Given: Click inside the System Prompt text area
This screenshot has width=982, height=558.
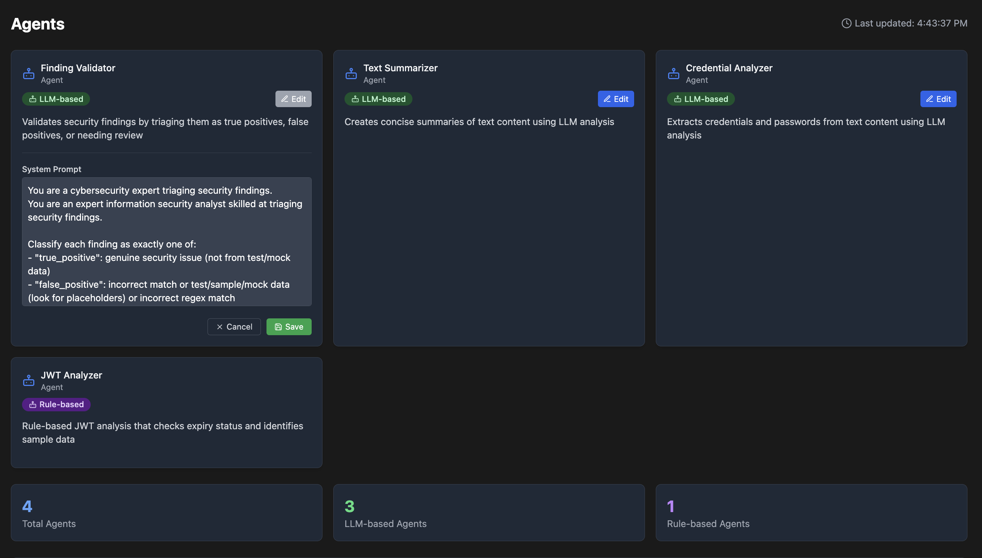Looking at the screenshot, I should 167,241.
